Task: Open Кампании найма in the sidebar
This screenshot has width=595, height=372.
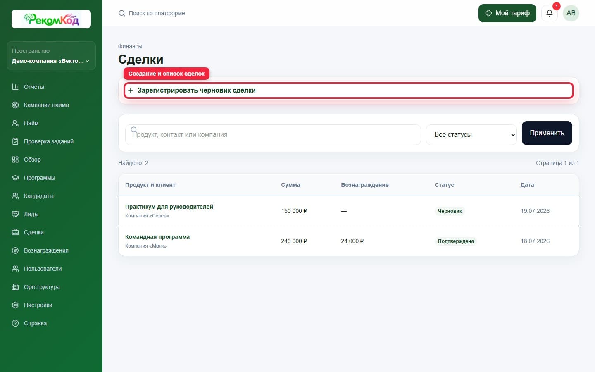Action: coord(51,105)
